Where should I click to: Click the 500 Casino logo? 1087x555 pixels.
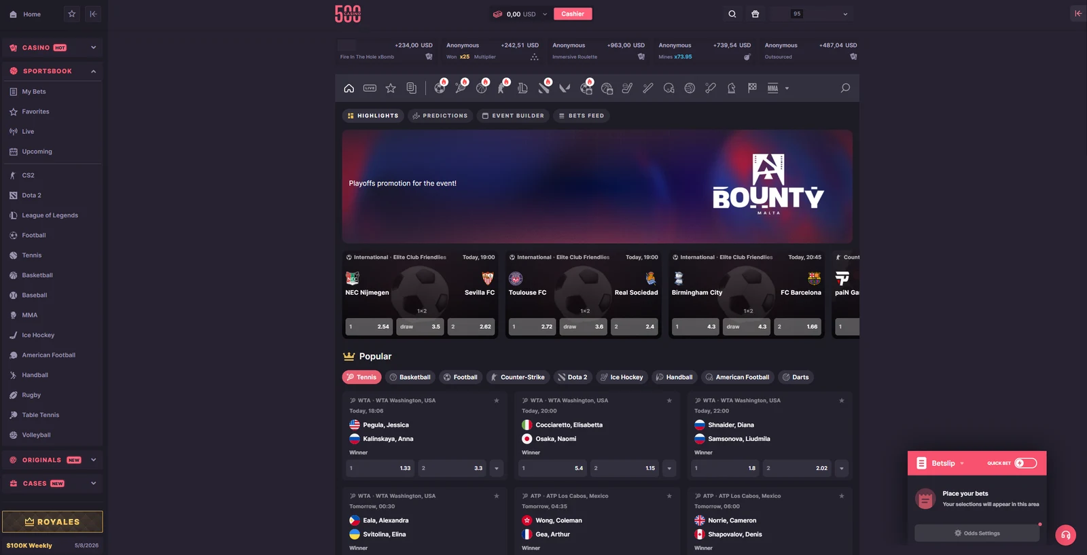(348, 14)
